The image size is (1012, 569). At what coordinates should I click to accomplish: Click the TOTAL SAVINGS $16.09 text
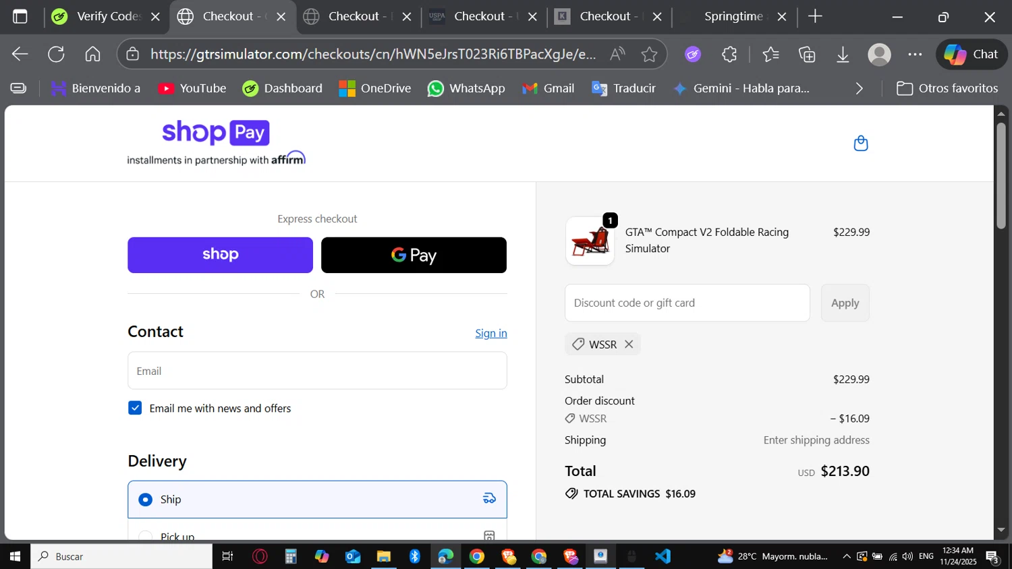click(639, 493)
